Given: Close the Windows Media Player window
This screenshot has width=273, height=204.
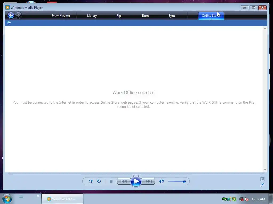Looking at the screenshot, I should (x=262, y=8).
